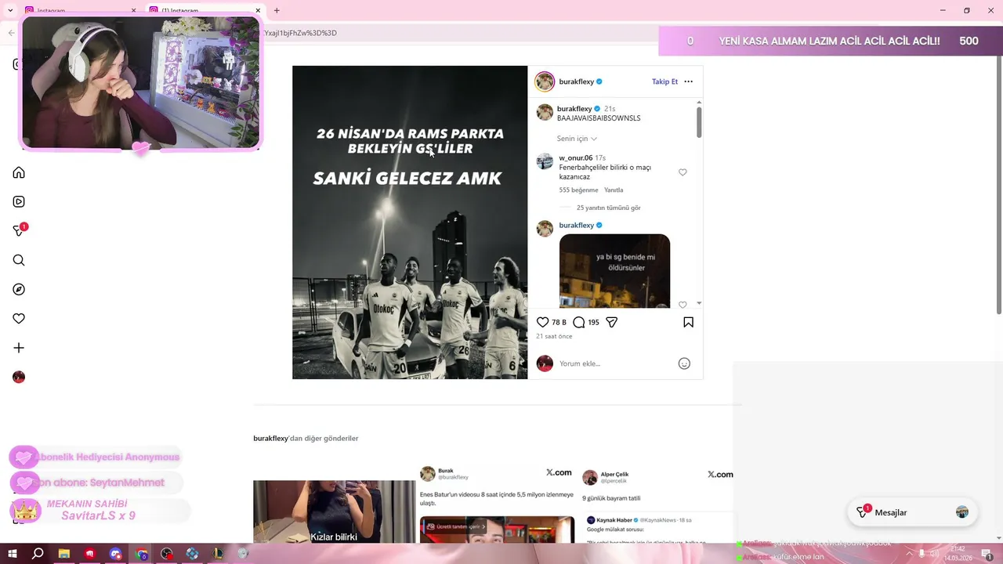The height and width of the screenshot is (564, 1003).
Task: Open Riot client icon in taskbar
Action: [90, 554]
